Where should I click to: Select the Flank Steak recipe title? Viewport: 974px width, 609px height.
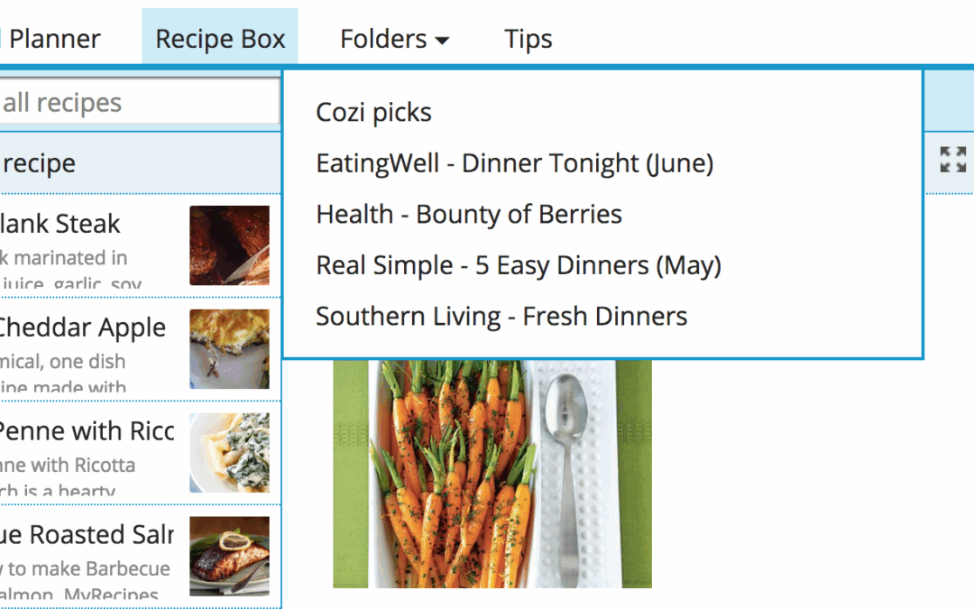tap(60, 224)
